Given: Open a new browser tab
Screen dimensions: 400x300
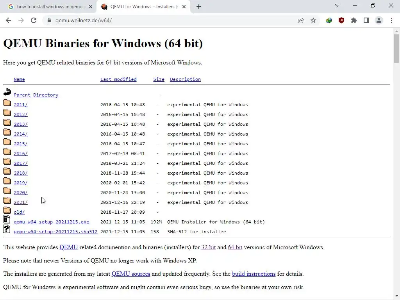Looking at the screenshot, I should click(199, 7).
